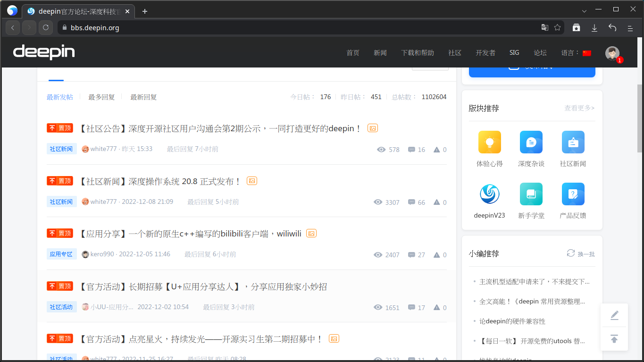Viewport: 644px width, 362px height.
Task: Click the back-to-top arrow icon
Action: pyautogui.click(x=614, y=338)
